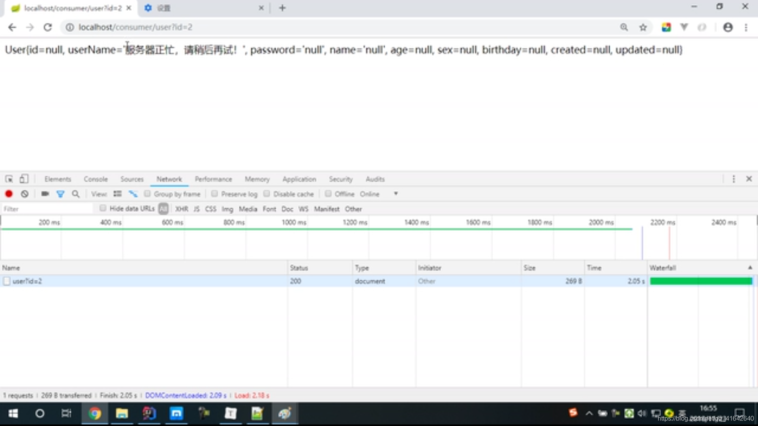Go forward in browser history

click(30, 27)
